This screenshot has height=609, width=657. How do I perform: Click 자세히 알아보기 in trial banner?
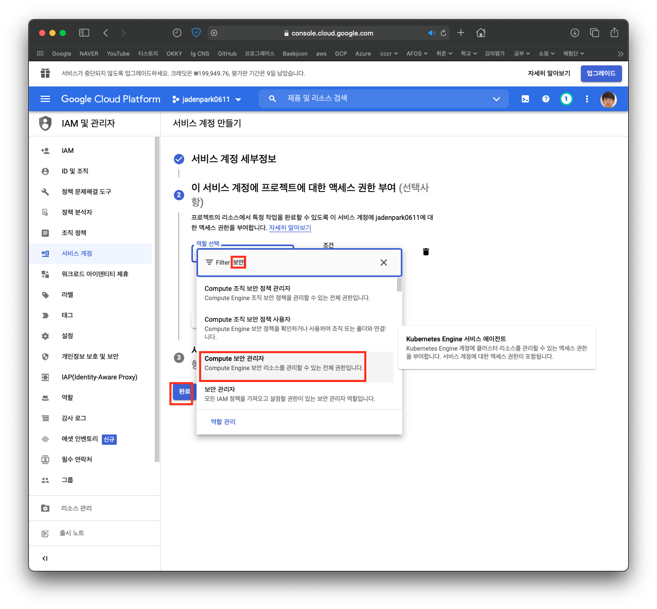pyautogui.click(x=549, y=74)
